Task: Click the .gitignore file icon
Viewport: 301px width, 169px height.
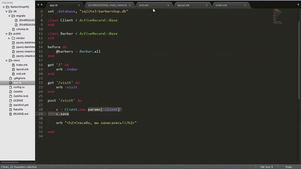Action: coord(10,78)
